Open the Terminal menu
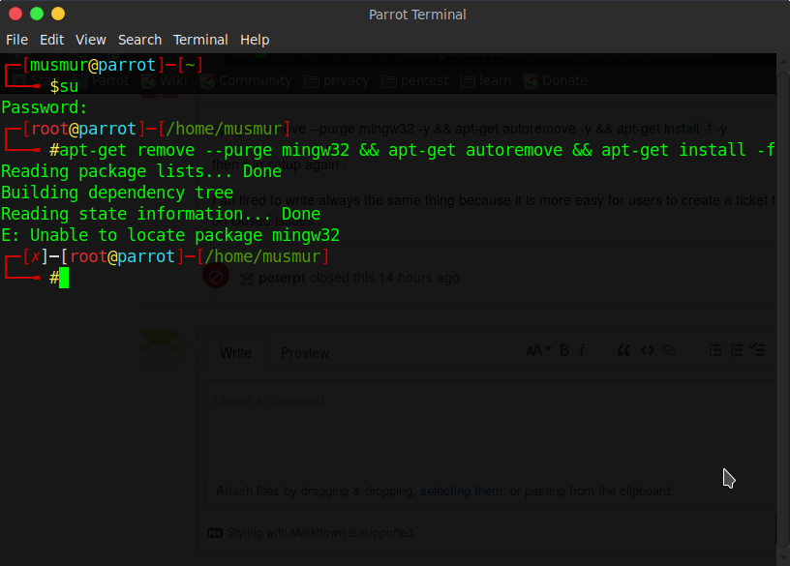 point(200,40)
